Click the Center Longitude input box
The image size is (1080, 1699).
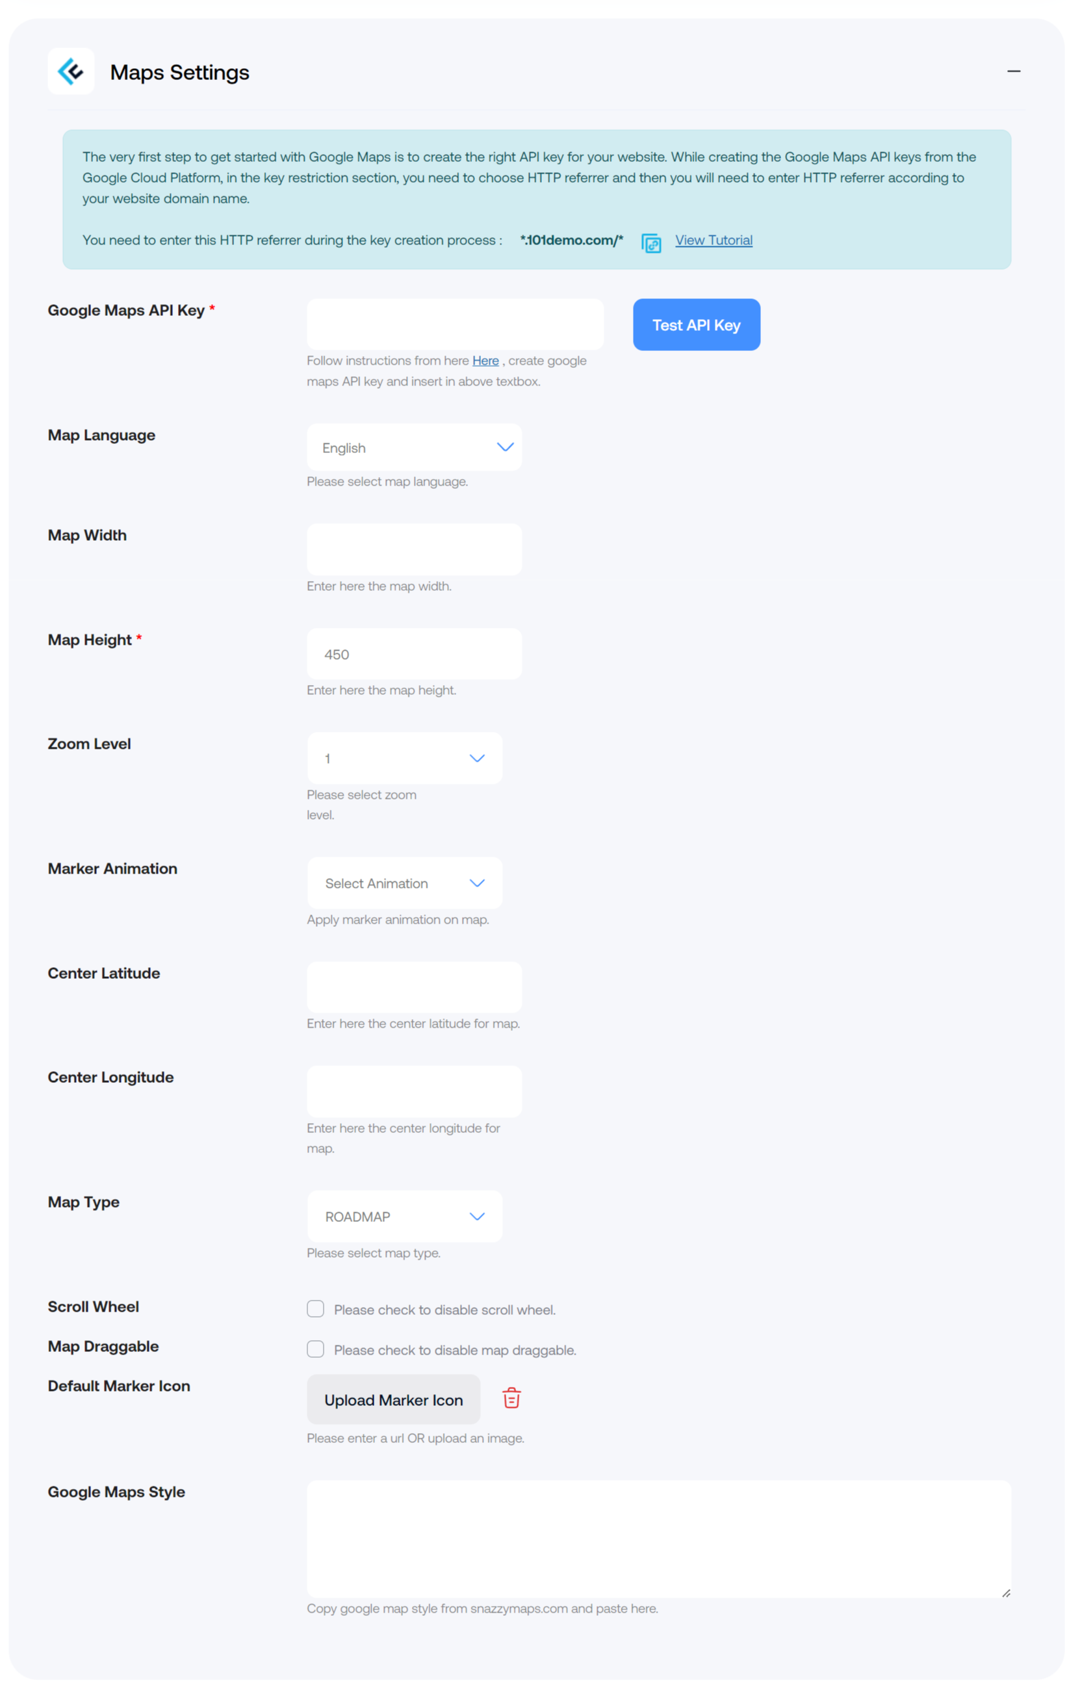coord(413,1091)
